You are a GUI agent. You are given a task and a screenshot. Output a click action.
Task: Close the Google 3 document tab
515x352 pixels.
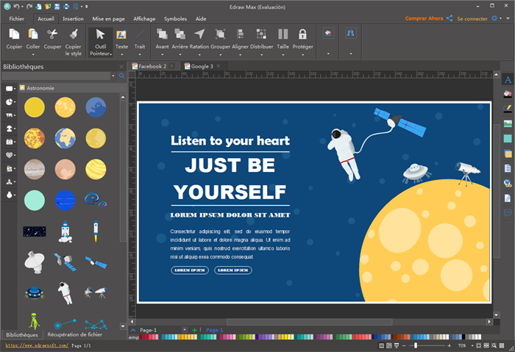[219, 66]
